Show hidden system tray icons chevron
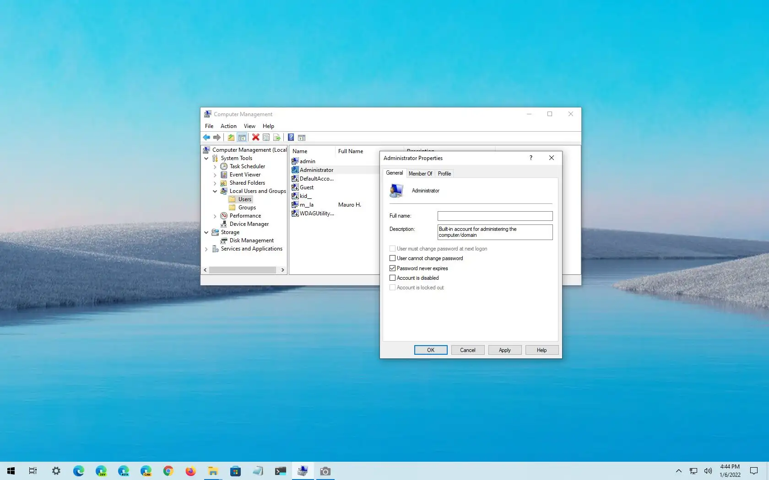This screenshot has width=769, height=480. click(x=679, y=471)
